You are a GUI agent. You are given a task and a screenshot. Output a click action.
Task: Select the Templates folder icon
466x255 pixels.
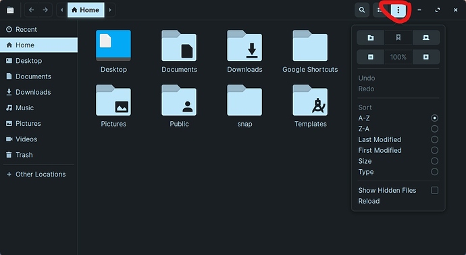[x=310, y=100]
